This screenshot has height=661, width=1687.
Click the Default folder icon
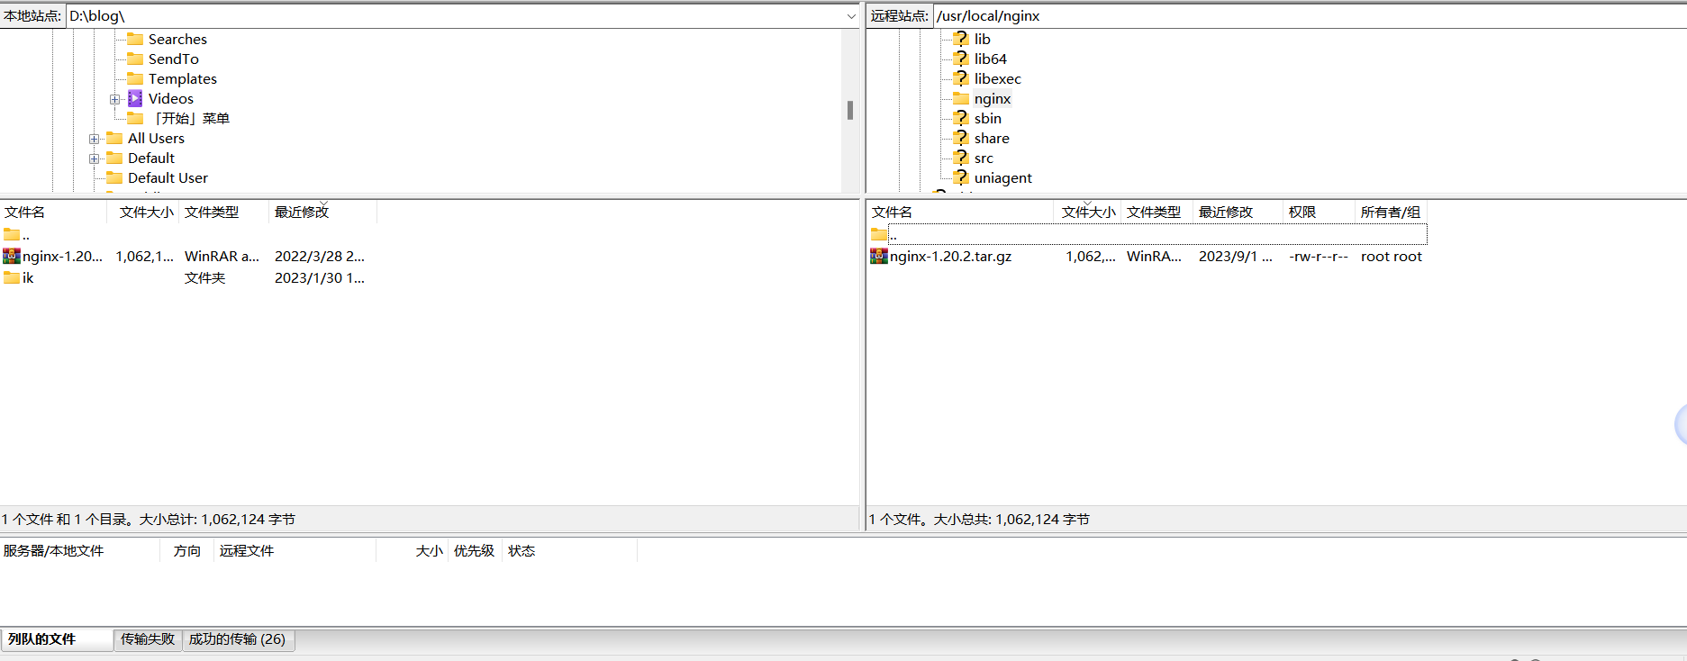(x=114, y=158)
